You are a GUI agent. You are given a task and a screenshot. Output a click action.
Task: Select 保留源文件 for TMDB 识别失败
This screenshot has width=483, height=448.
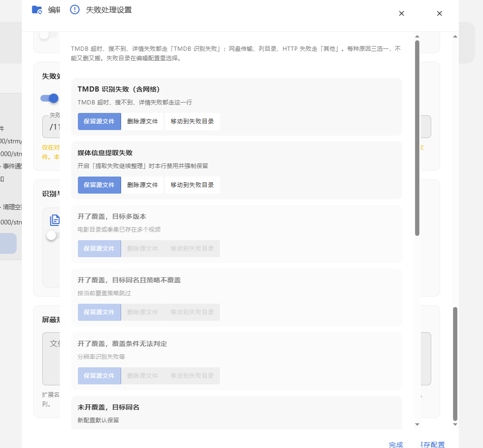(x=99, y=121)
